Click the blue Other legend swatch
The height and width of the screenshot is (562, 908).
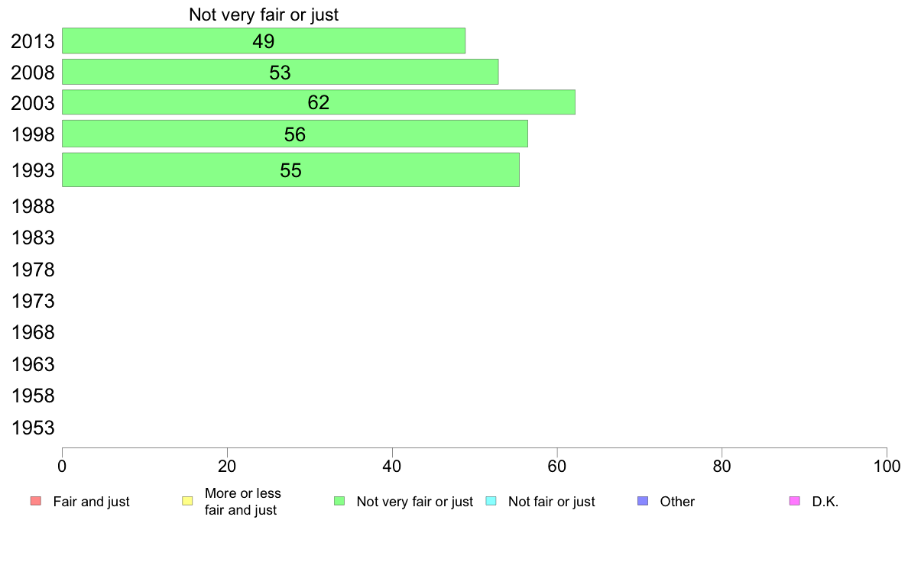643,501
